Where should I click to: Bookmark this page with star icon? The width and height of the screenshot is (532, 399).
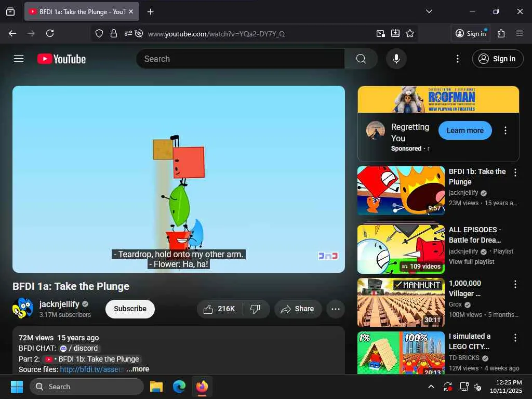point(410,33)
